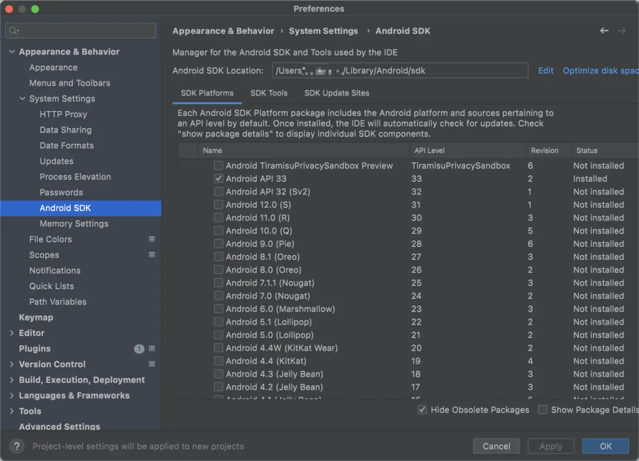
Task: Open Menus and Toolbars settings
Action: (x=70, y=83)
